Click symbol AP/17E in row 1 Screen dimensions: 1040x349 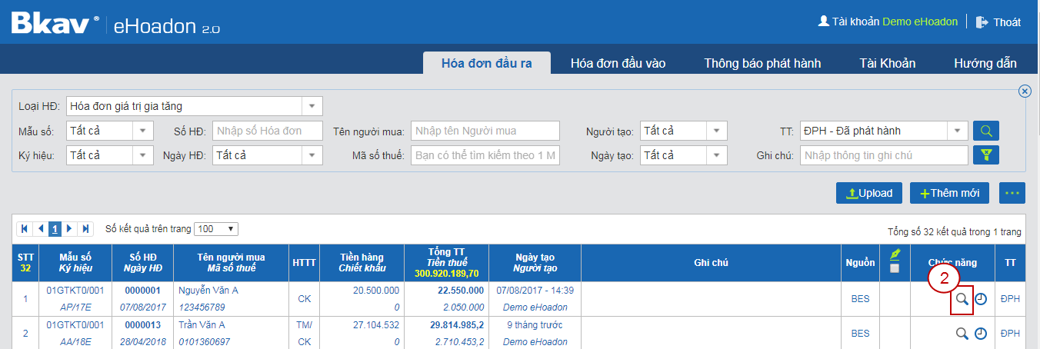[x=75, y=307]
